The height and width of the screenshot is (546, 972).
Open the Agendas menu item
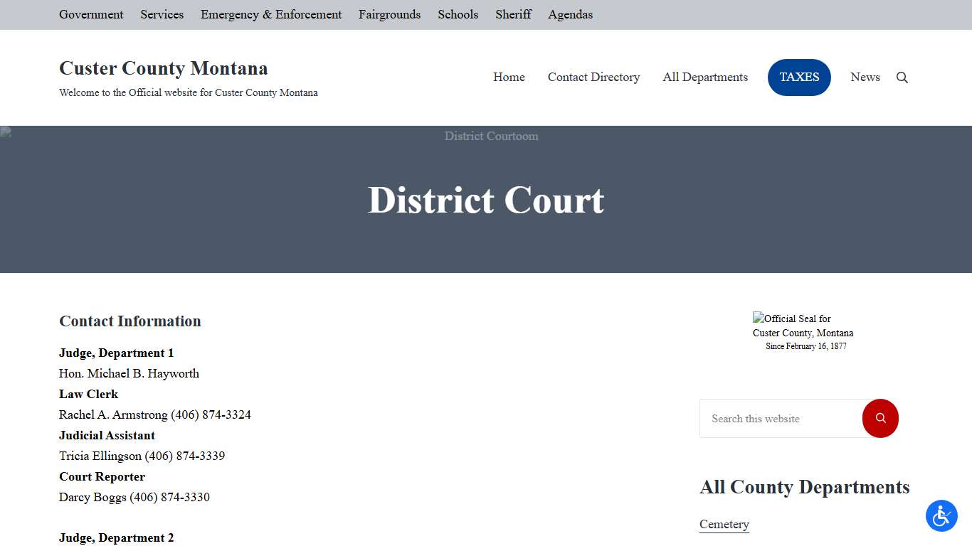[x=570, y=14]
